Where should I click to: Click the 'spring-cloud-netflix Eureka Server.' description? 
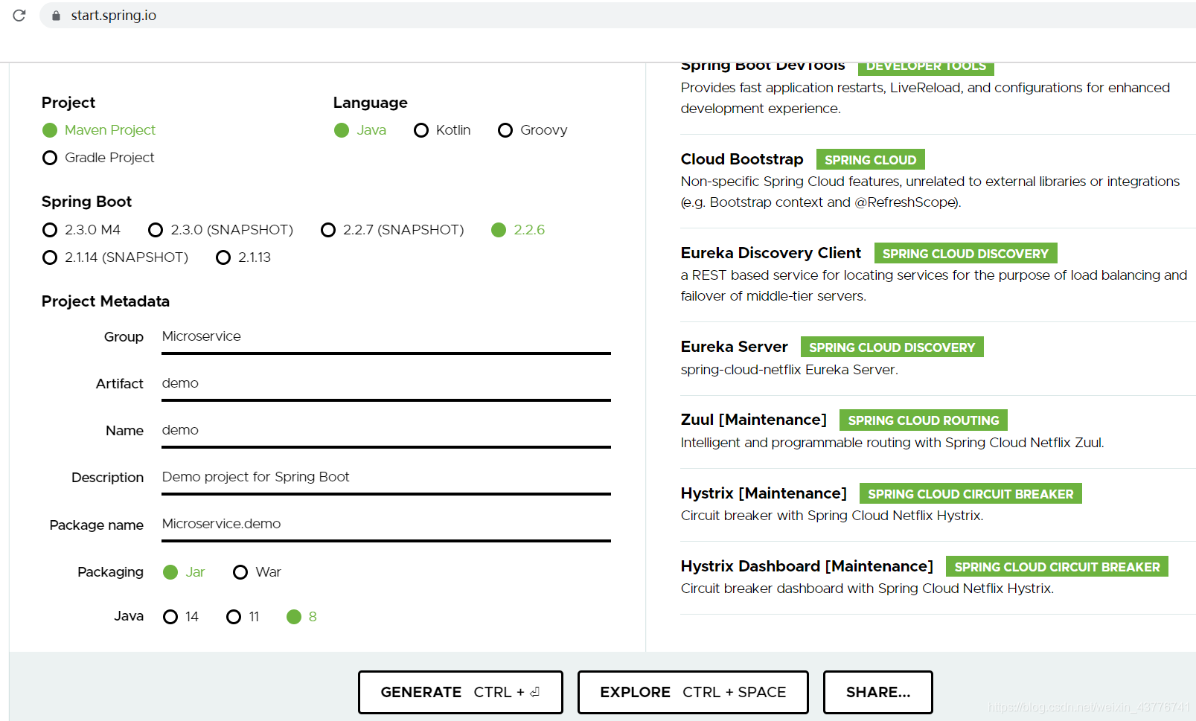789,370
